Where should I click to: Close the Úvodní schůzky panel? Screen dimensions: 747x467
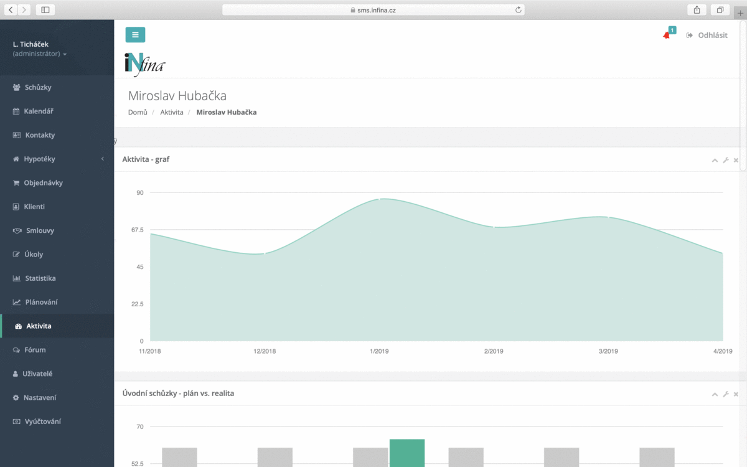coord(736,394)
